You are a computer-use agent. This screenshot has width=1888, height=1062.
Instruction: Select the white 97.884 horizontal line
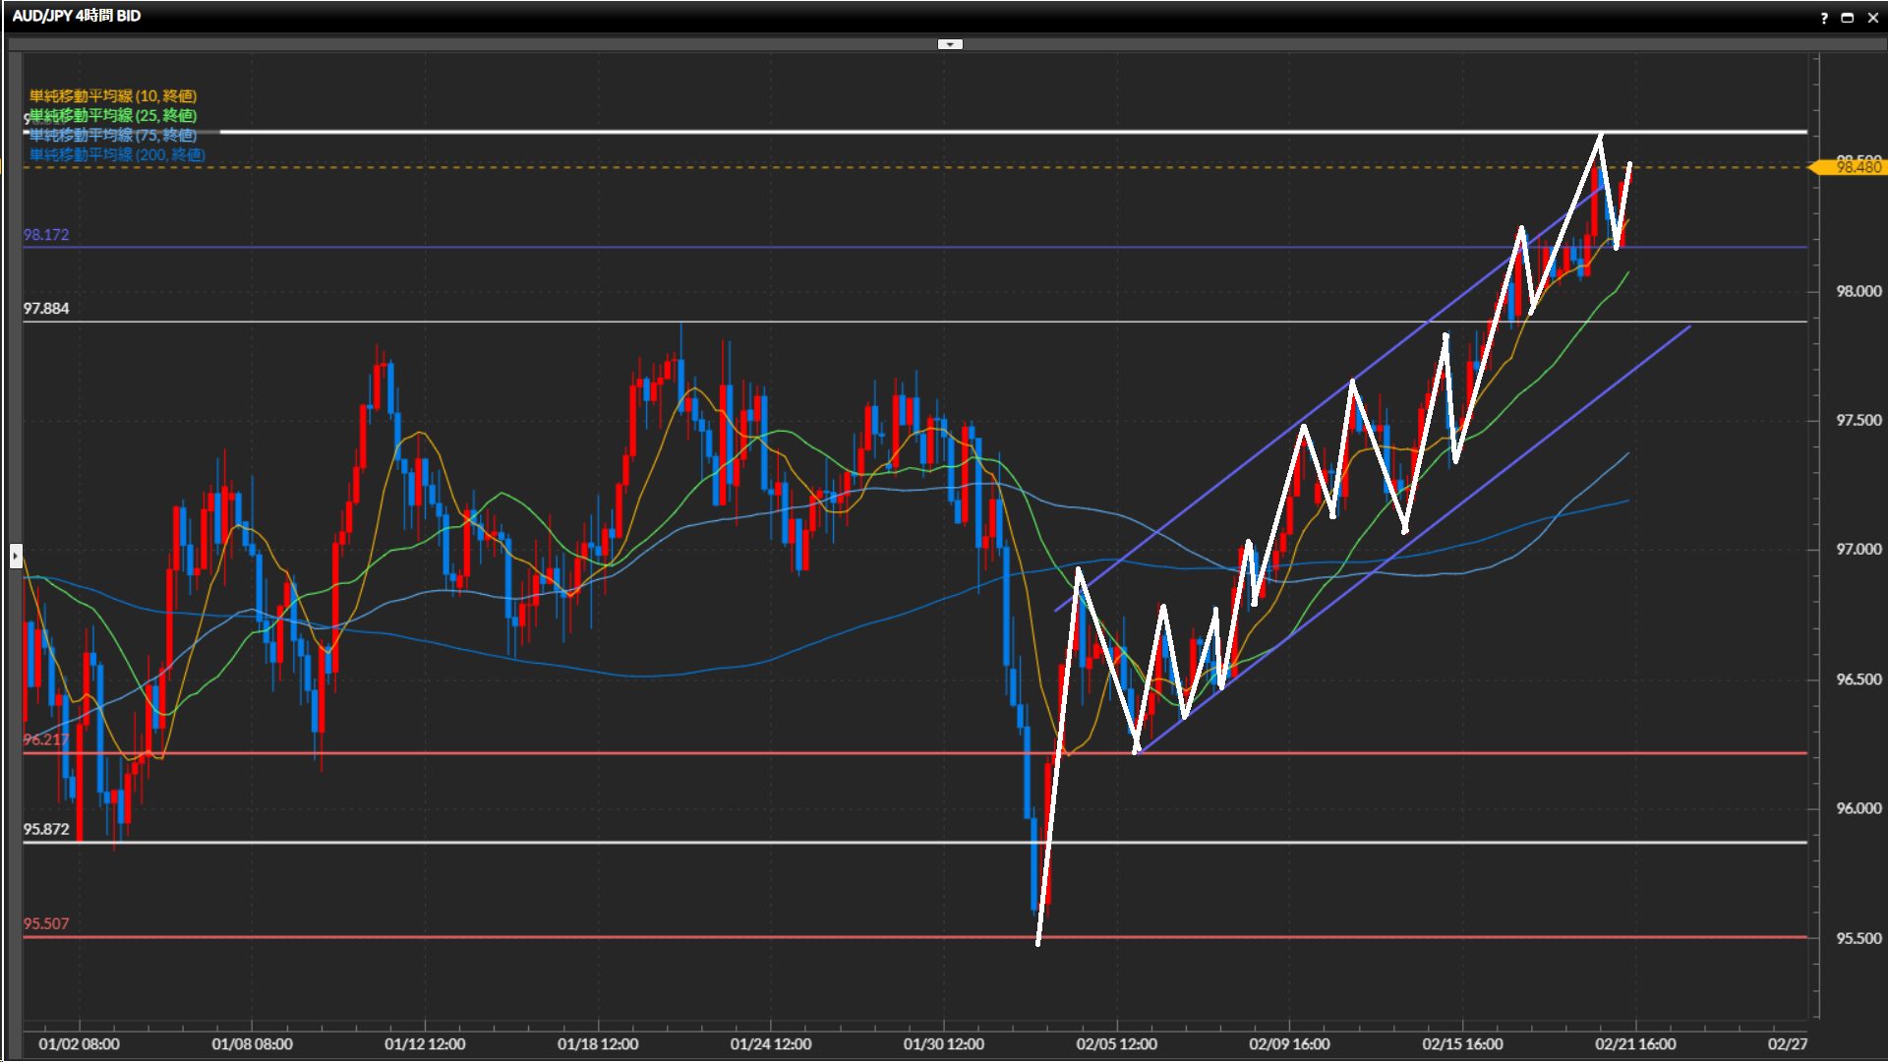tap(492, 322)
